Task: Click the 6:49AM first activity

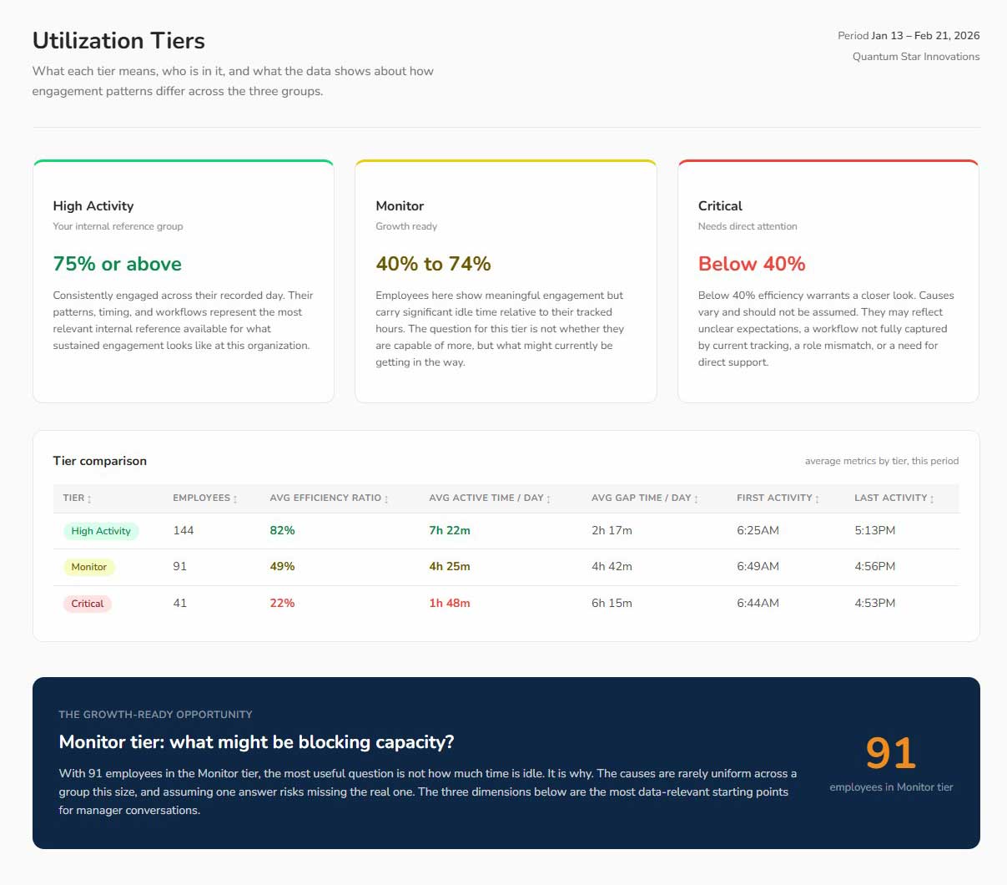Action: [758, 566]
